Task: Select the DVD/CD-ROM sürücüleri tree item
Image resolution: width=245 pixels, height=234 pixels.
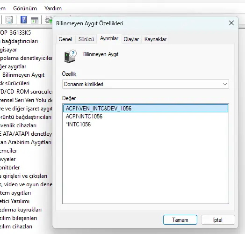Action: [26, 92]
